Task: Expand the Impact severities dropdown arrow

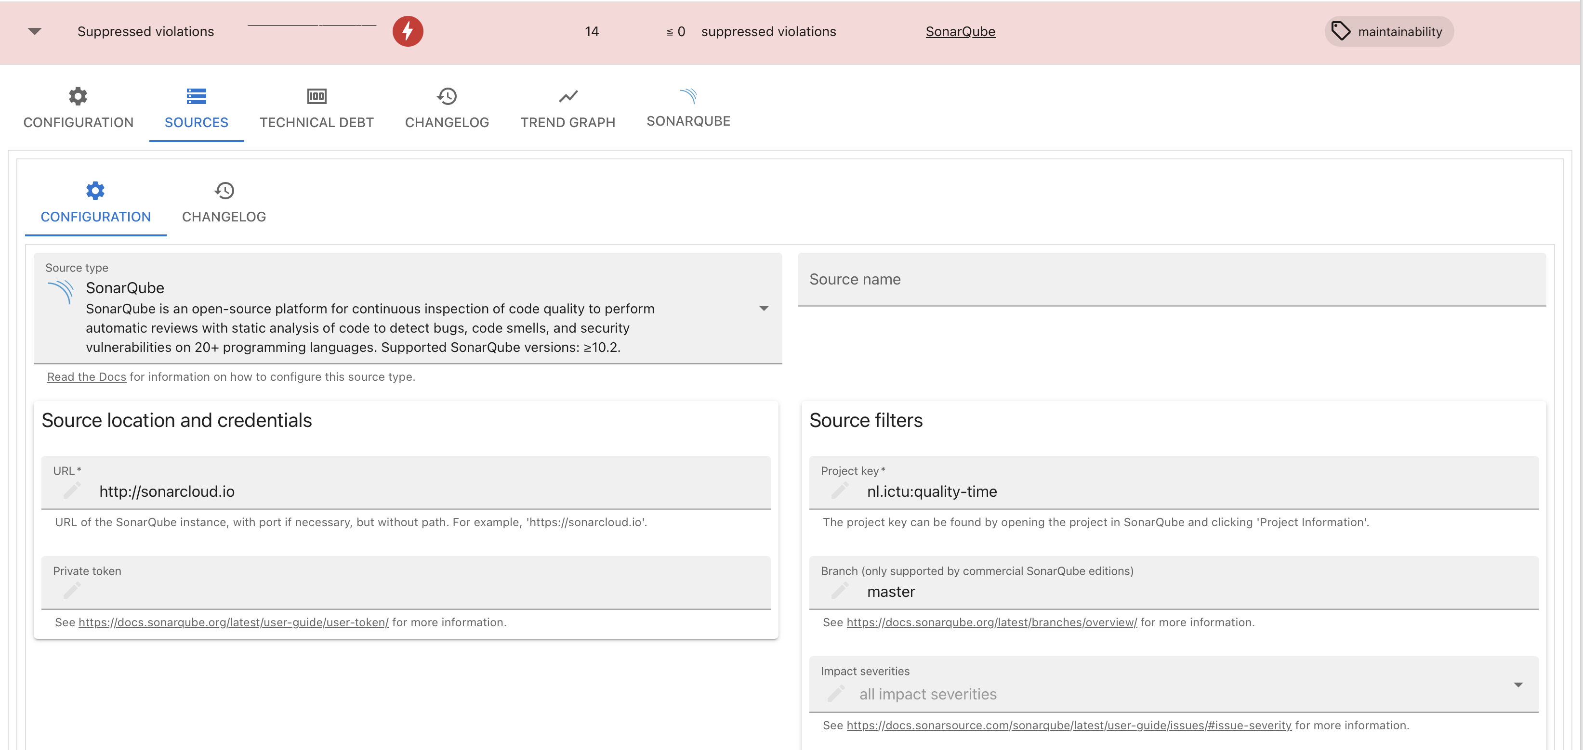Action: [x=1518, y=684]
